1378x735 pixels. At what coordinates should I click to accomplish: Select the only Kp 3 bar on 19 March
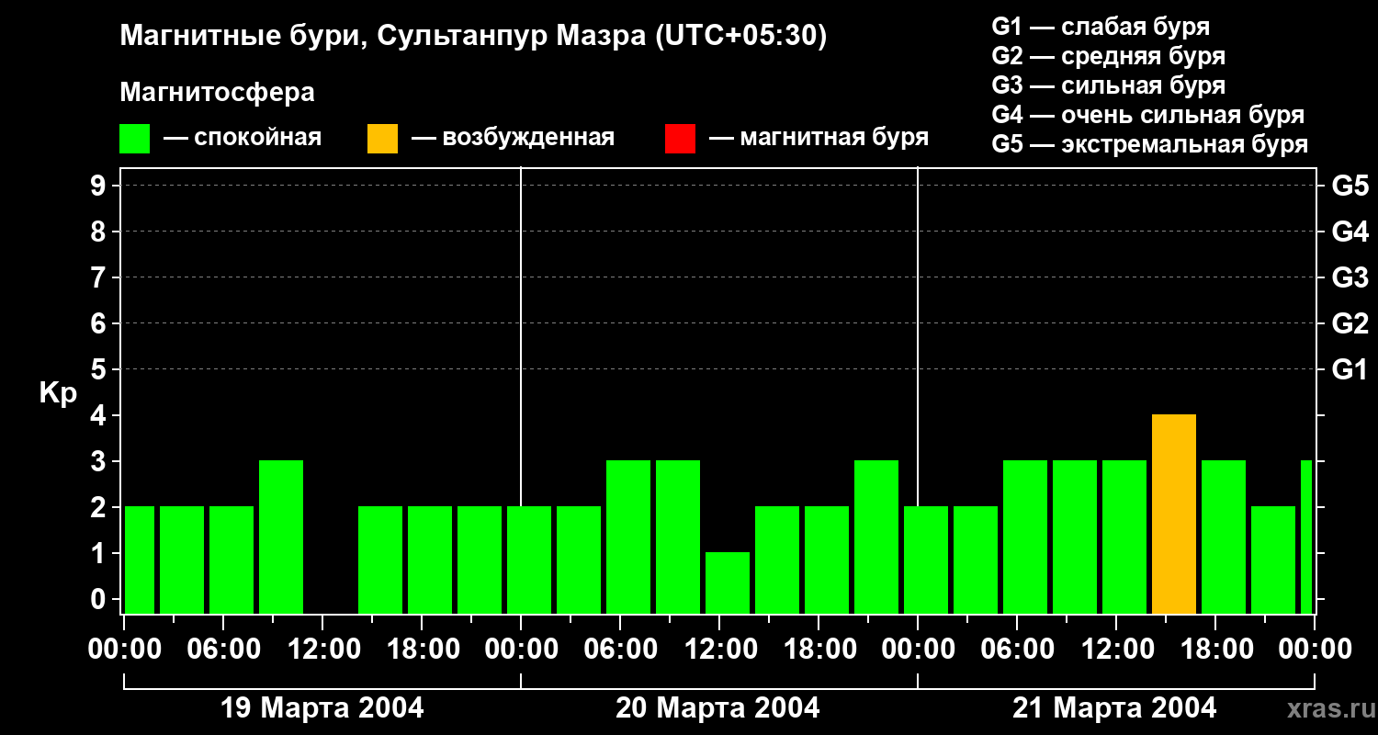coord(281,537)
